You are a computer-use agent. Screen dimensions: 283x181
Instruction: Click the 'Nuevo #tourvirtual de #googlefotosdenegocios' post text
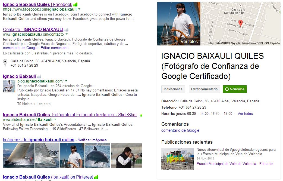236,152
